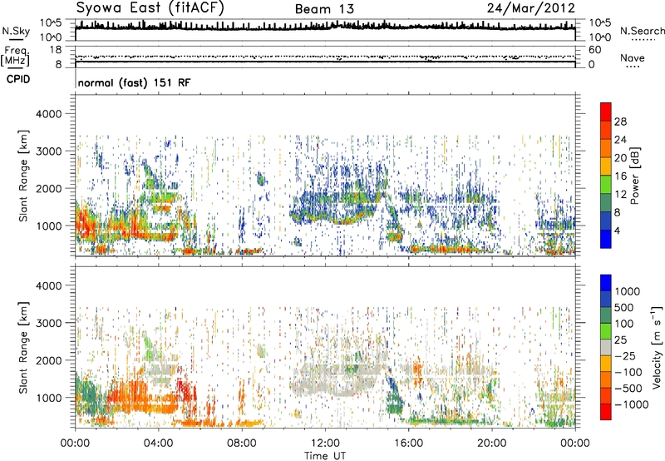
Task: Click the "60" tick on Nave axis
Action: (594, 50)
